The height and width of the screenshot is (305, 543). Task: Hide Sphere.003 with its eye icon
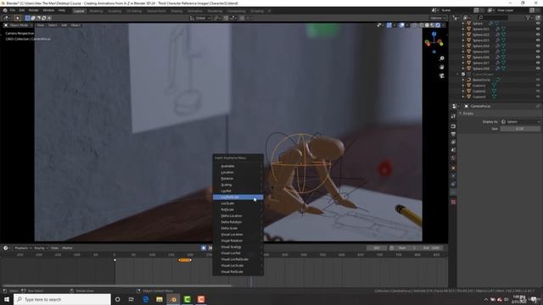(x=538, y=41)
